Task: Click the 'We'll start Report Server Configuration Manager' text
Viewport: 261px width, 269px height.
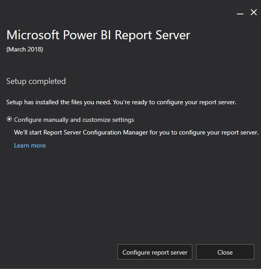Action: (136, 132)
